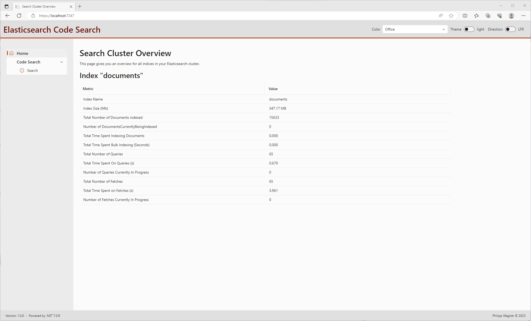Click the Search info icon in sidebar
The height and width of the screenshot is (321, 531).
tap(22, 70)
